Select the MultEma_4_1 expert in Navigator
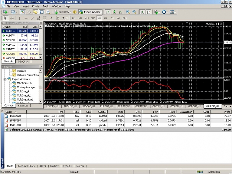 (x=24, y=95)
